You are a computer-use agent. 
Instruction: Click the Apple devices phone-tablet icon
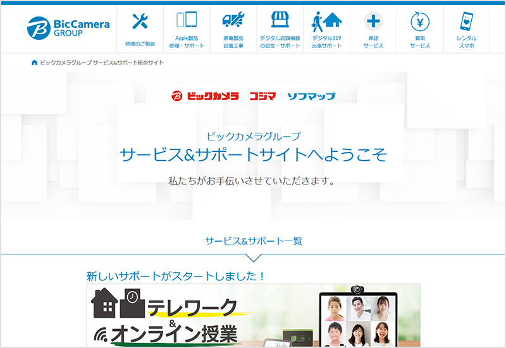point(187,20)
